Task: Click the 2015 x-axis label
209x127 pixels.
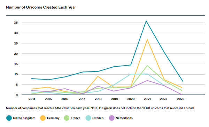Action: 48,99
